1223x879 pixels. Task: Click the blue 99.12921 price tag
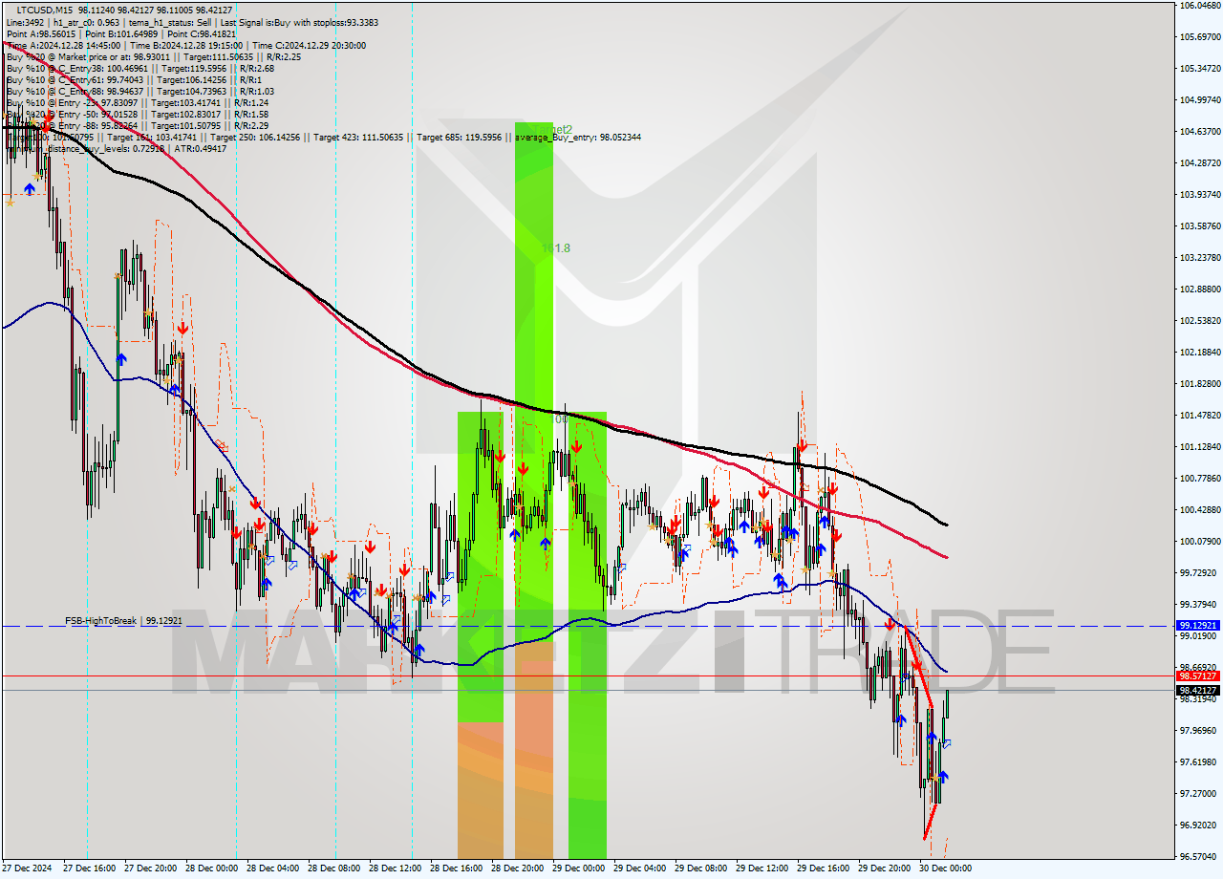1197,626
